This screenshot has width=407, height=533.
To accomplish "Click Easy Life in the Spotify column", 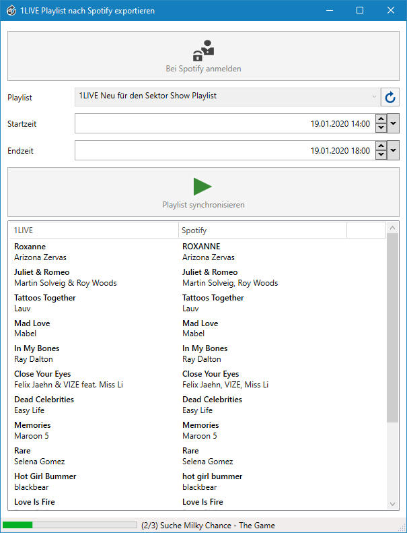I will [197, 410].
